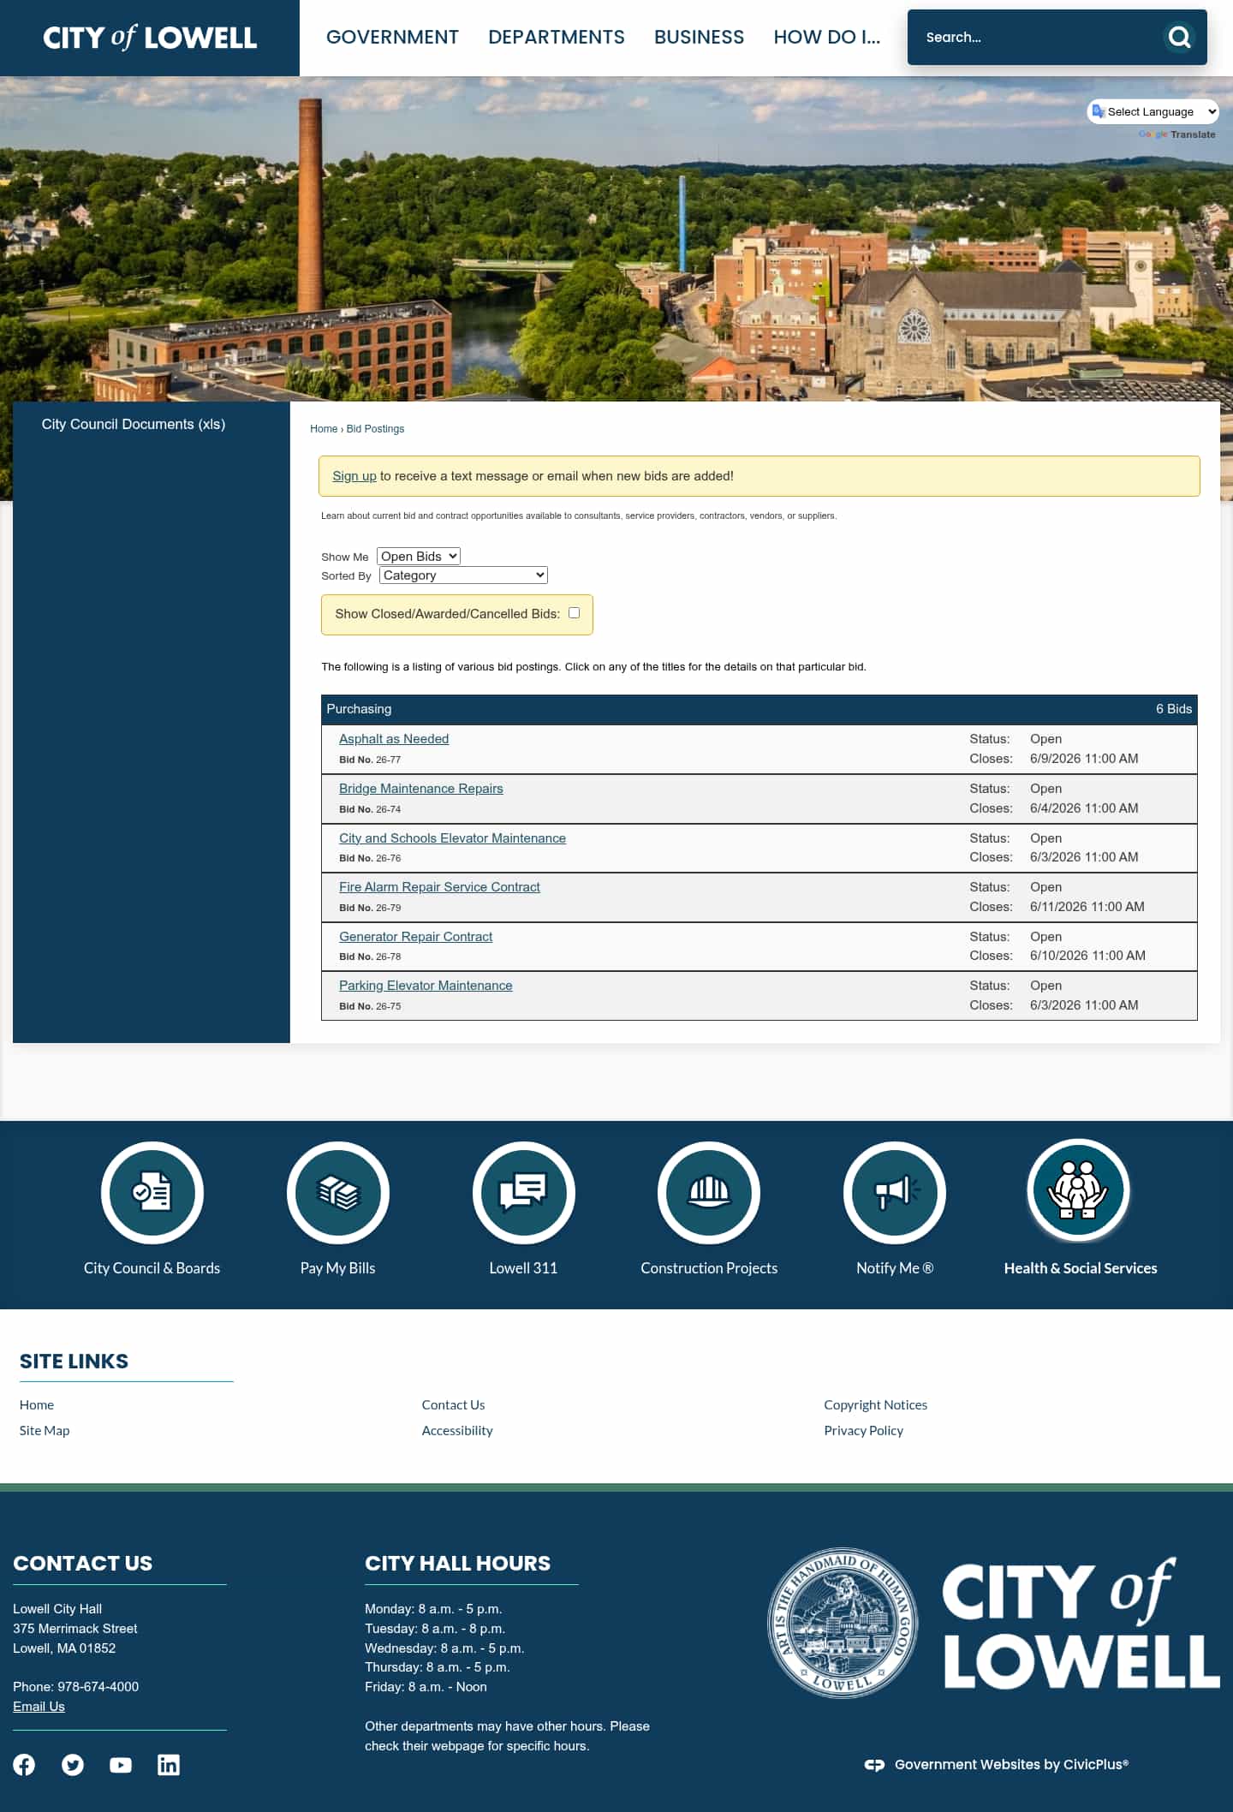Visit the YouTube channel icon
The width and height of the screenshot is (1233, 1812).
[121, 1765]
